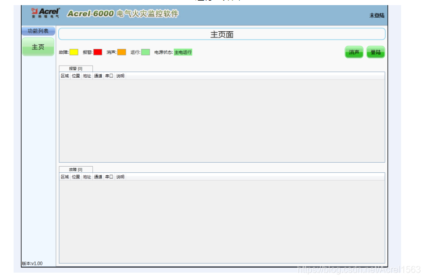Click 说明 column header in 报警 table

tap(121, 76)
